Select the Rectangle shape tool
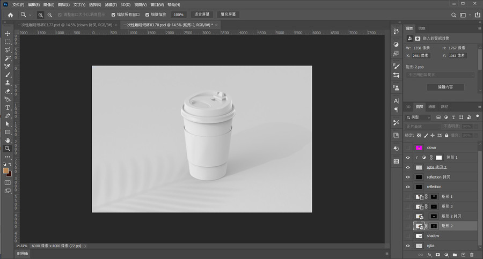The height and width of the screenshot is (259, 483). point(8,132)
